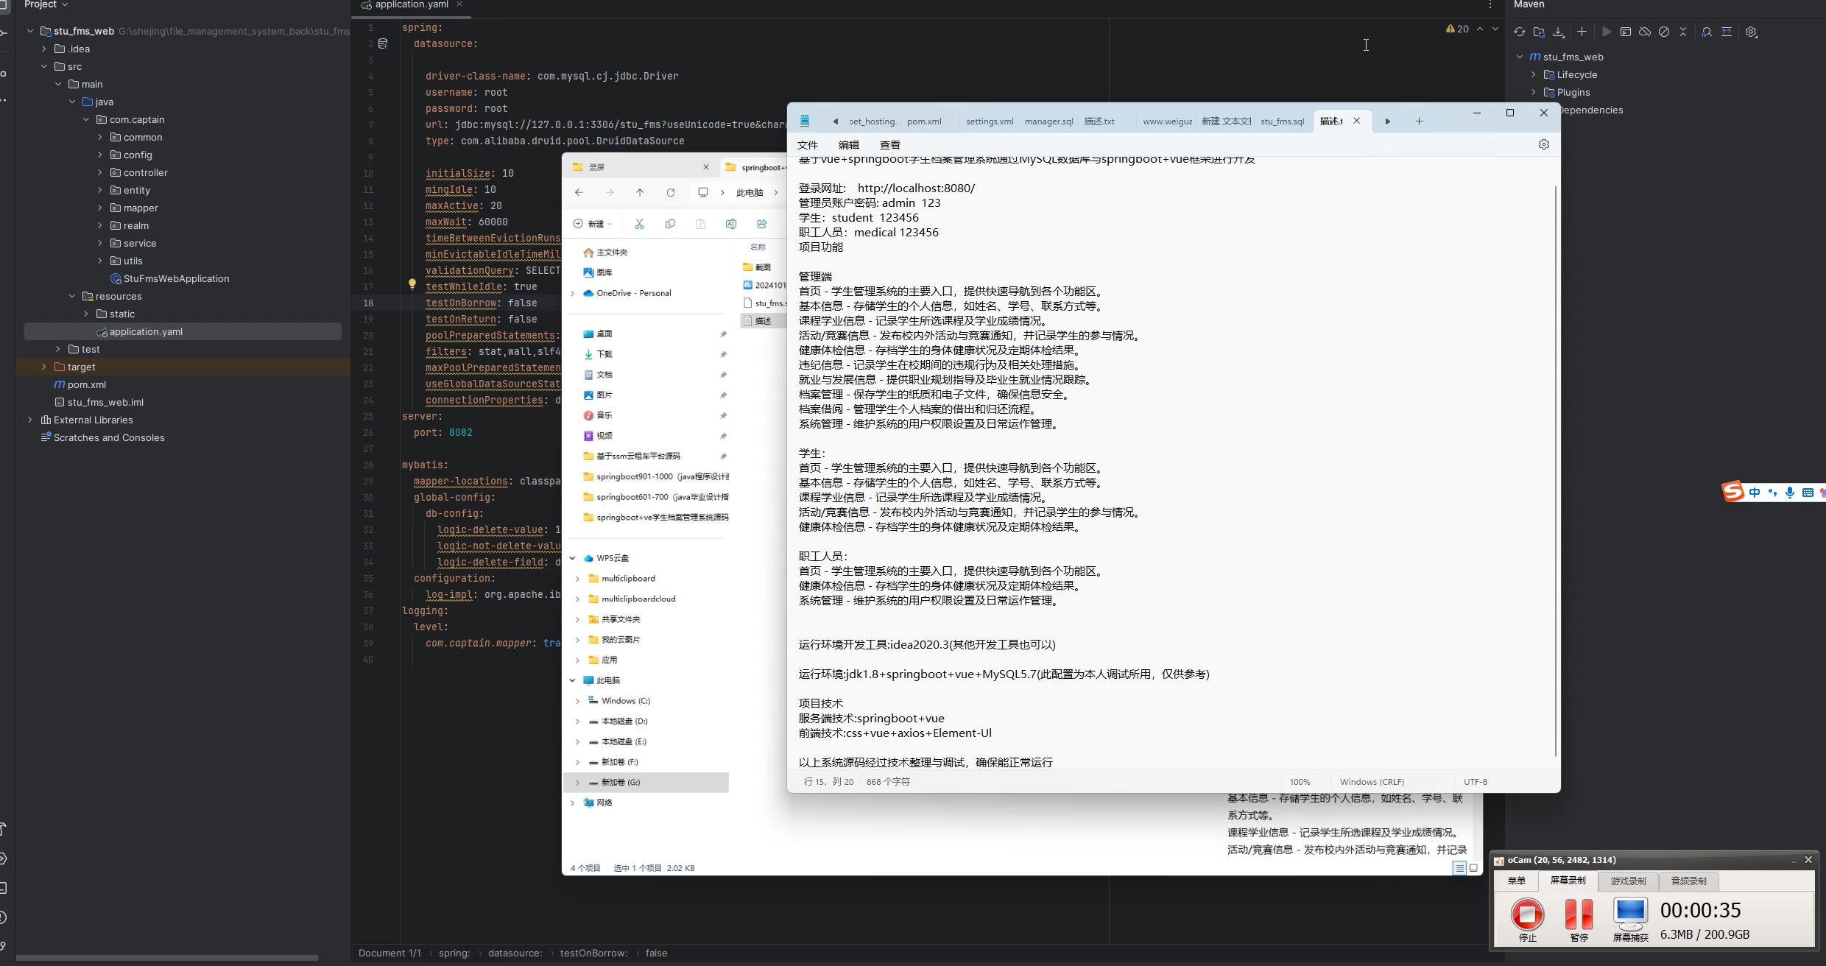The image size is (1826, 966).
Task: Open StuFmsWebApplication class in project tree
Action: pyautogui.click(x=176, y=278)
